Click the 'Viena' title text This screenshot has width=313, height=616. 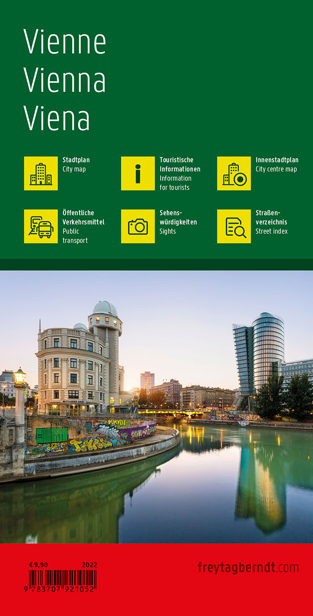(57, 119)
